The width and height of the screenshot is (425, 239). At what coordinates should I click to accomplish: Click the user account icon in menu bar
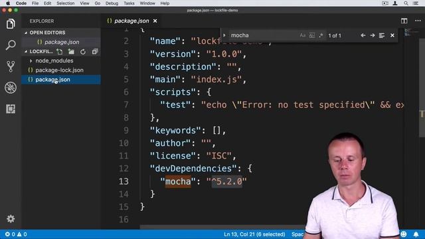pyautogui.click(x=395, y=3)
